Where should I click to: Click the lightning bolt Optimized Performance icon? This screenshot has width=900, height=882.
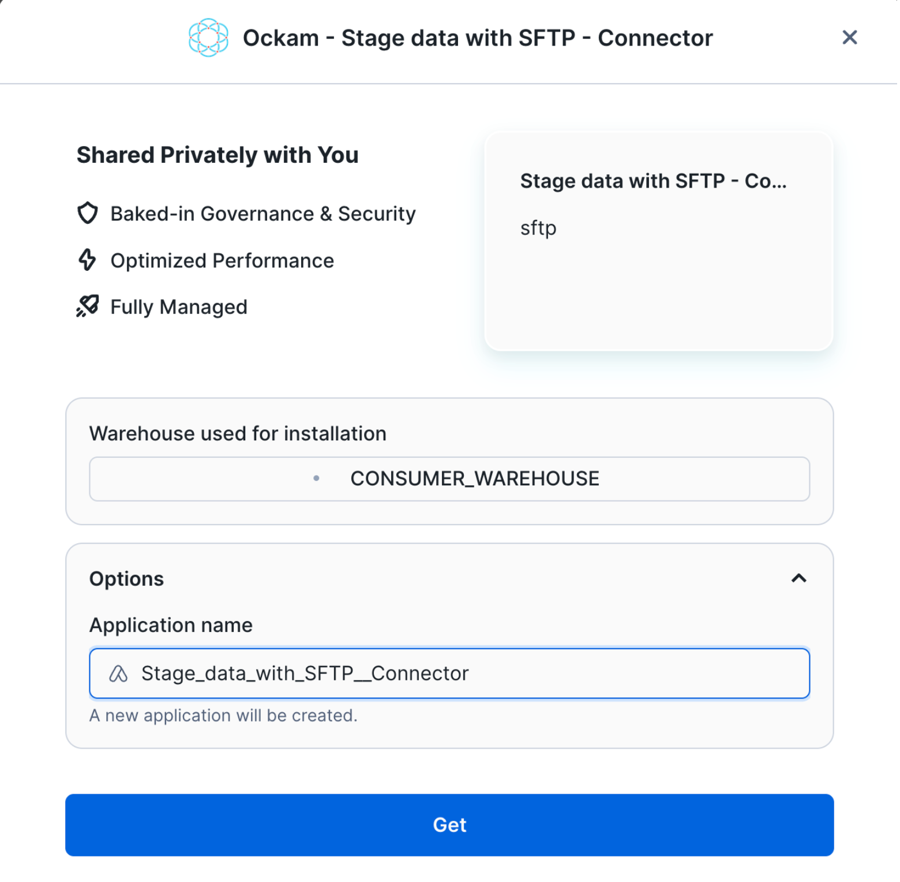pos(87,260)
